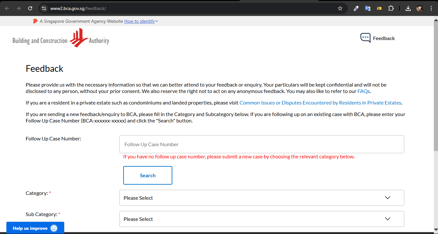Open the Google Translate extension
438x234 pixels.
[368, 8]
